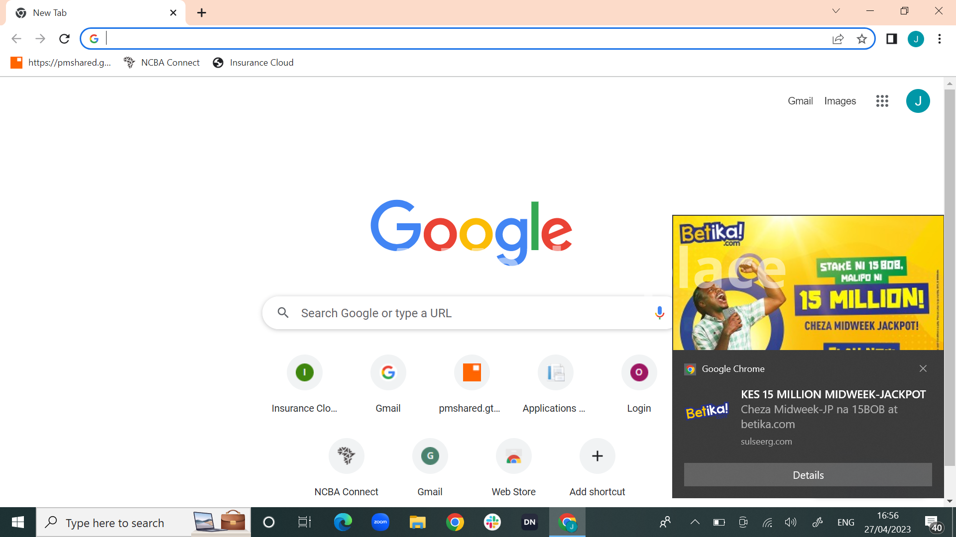The height and width of the screenshot is (537, 956).
Task: Click the Search Google or type a URL box
Action: point(468,313)
